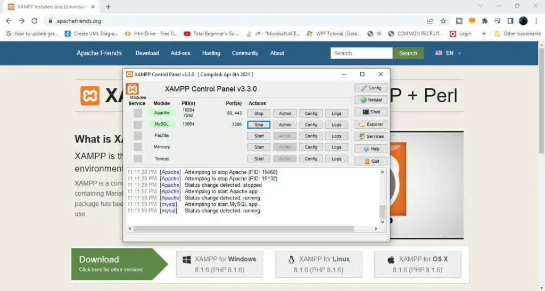545x291 pixels.
Task: Open Download menu on Apache Friends site
Action: (x=147, y=53)
